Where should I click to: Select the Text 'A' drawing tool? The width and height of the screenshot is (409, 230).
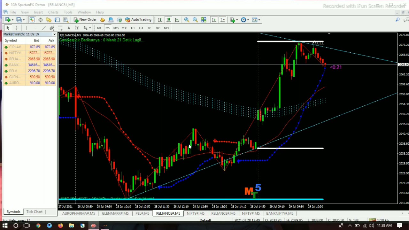[x=68, y=28]
